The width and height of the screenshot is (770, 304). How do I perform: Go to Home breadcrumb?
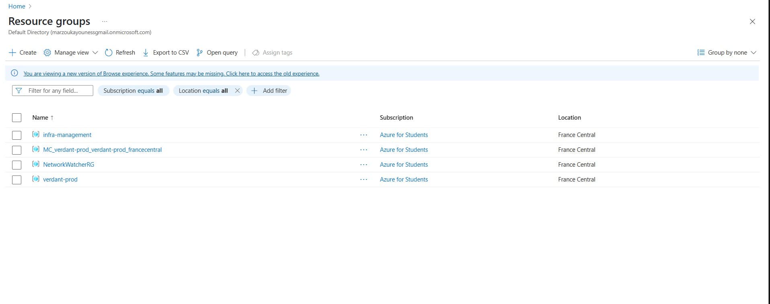click(x=16, y=6)
